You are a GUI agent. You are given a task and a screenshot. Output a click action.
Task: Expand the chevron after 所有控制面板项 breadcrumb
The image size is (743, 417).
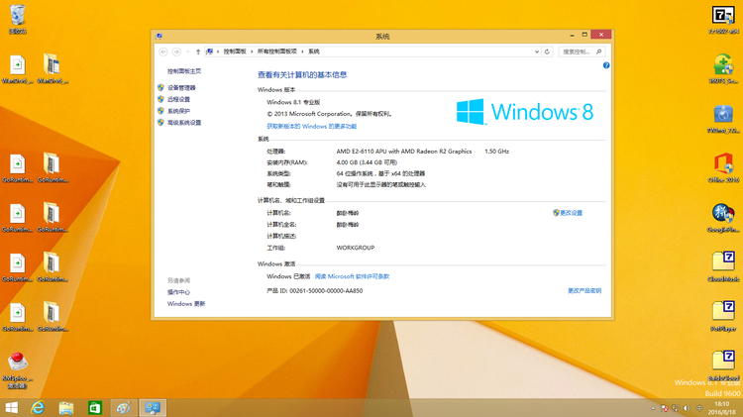[x=302, y=52]
